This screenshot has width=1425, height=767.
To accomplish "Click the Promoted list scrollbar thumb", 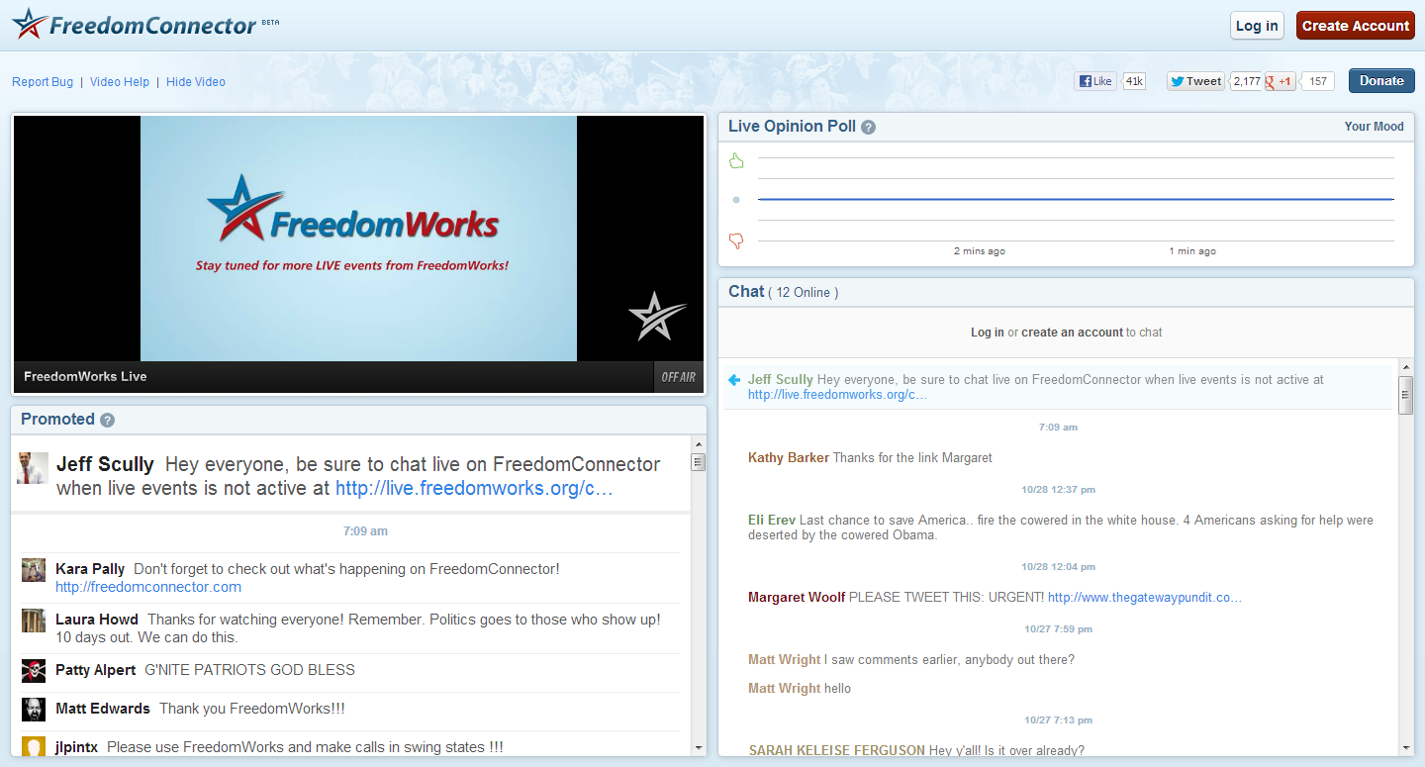I will coord(699,462).
